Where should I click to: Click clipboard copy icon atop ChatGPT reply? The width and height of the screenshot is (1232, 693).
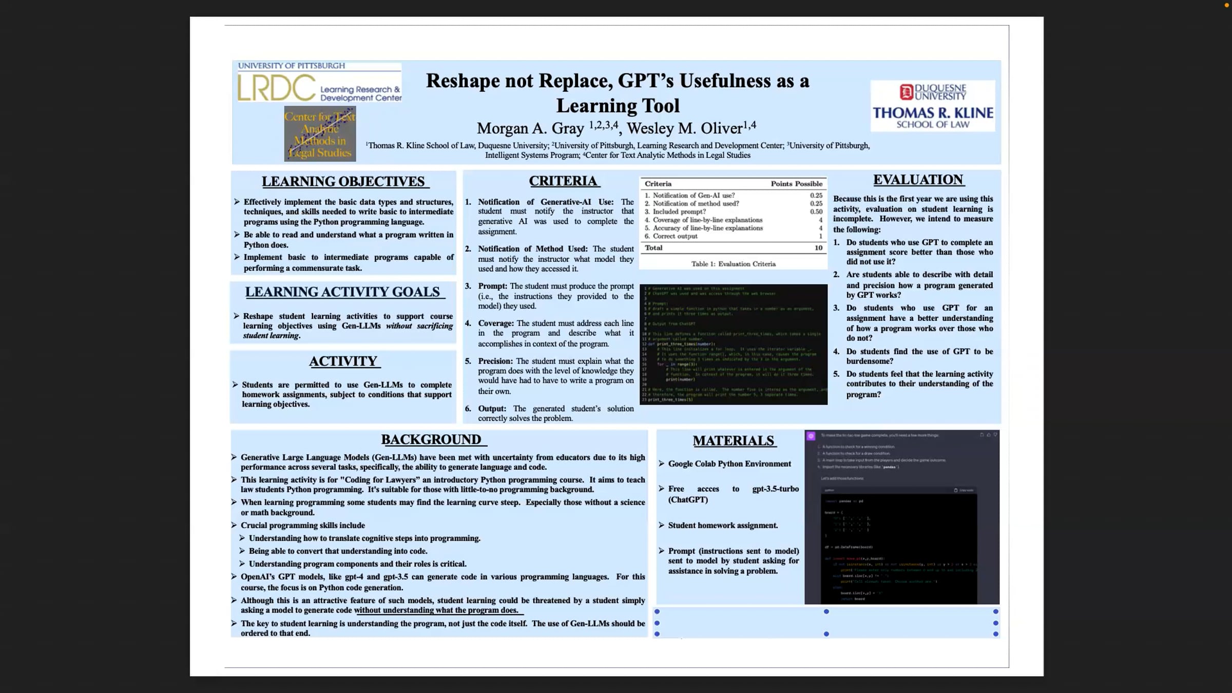click(982, 435)
